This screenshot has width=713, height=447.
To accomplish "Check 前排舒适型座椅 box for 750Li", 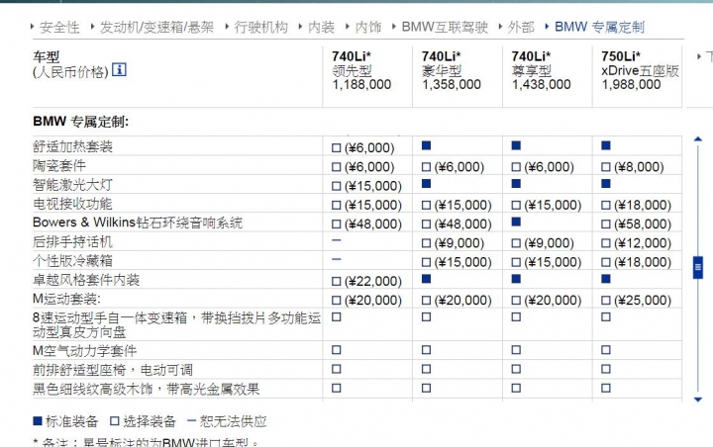I will pos(606,369).
